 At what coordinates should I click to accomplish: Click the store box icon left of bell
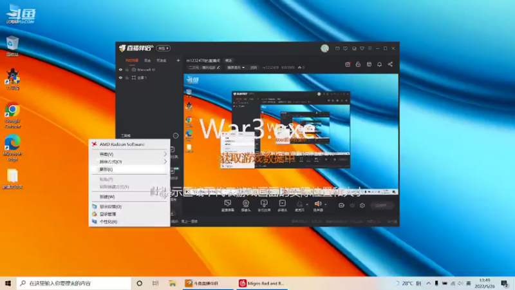(x=369, y=64)
